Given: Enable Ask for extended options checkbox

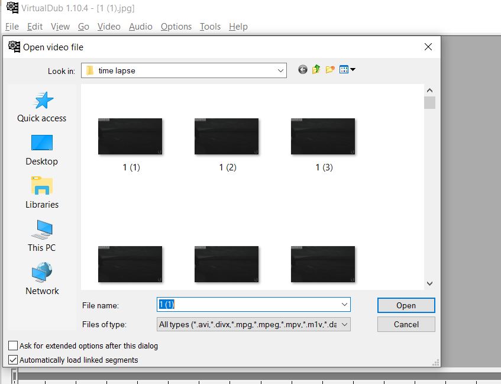Looking at the screenshot, I should (13, 346).
